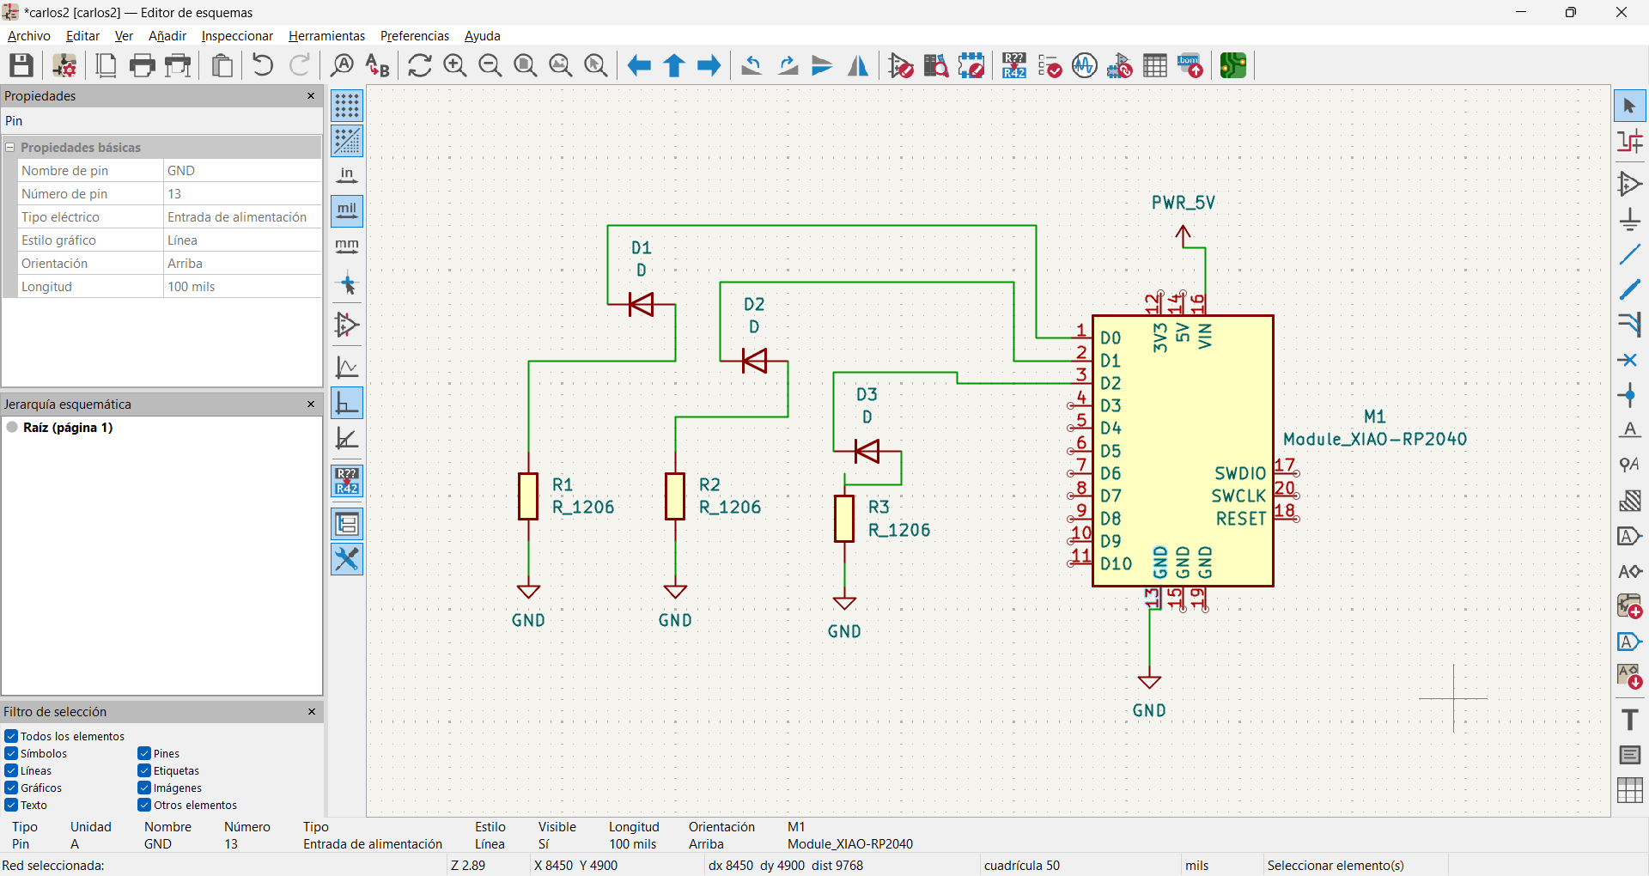Disable the Texto selection filter
The image size is (1649, 876).
10,805
